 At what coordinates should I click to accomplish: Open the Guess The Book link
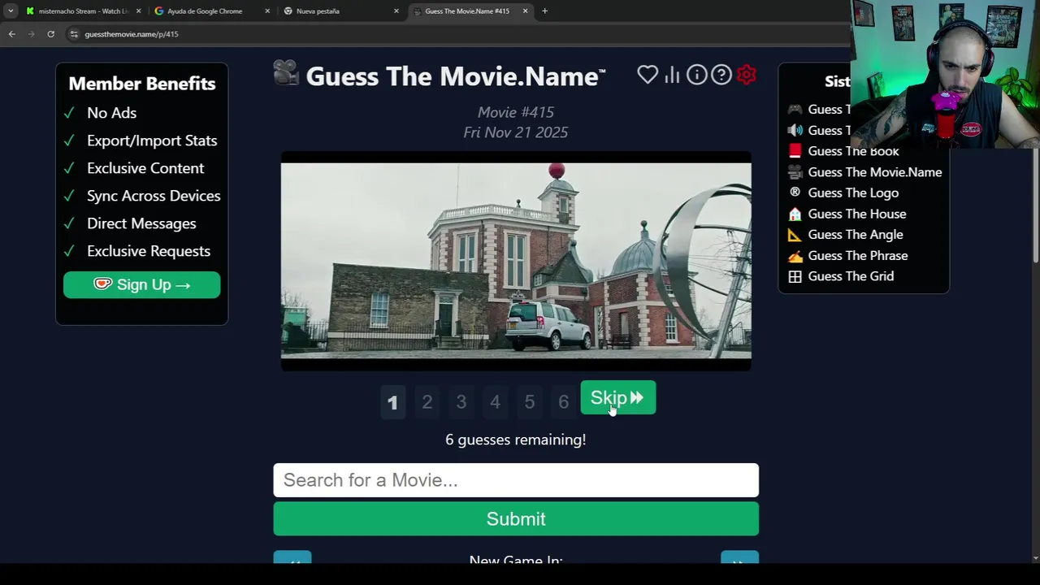point(853,151)
